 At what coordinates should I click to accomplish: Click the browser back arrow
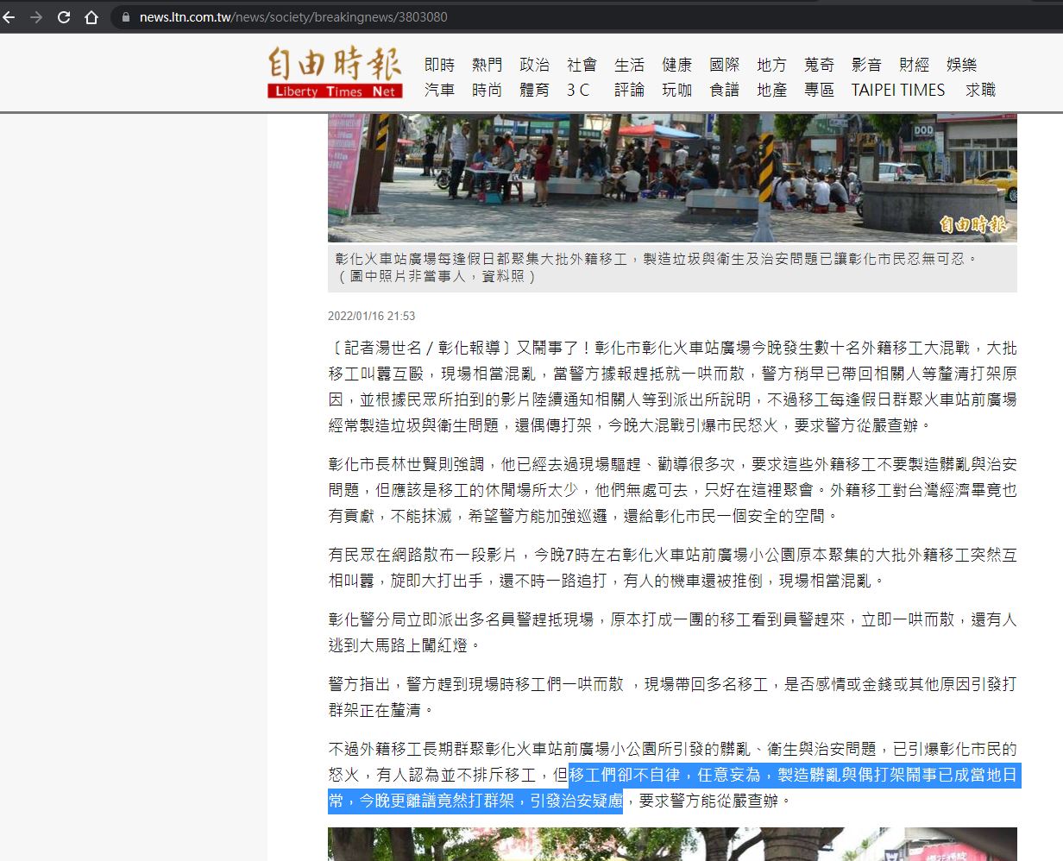(9, 17)
